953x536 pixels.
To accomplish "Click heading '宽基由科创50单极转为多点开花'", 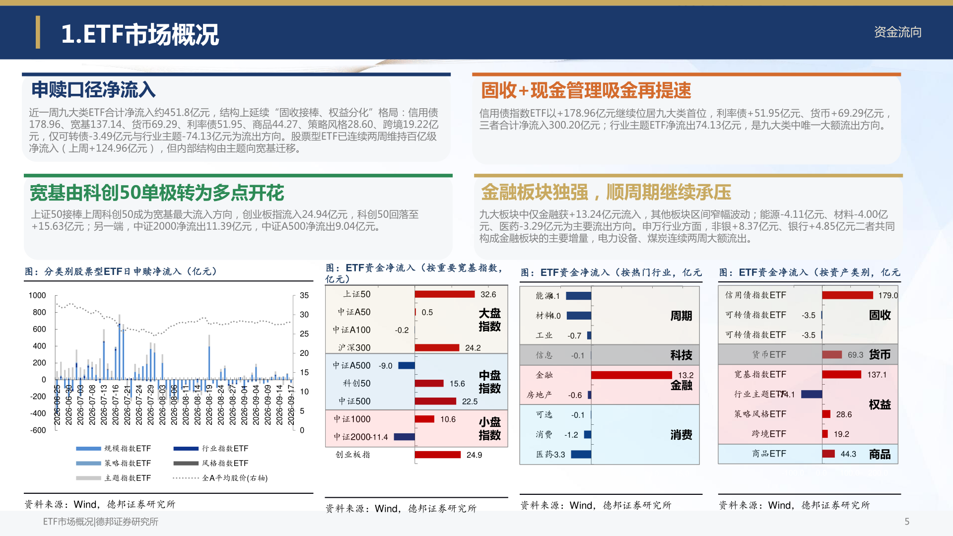I will pyautogui.click(x=157, y=193).
